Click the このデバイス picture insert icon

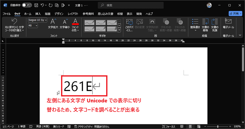point(129,22)
